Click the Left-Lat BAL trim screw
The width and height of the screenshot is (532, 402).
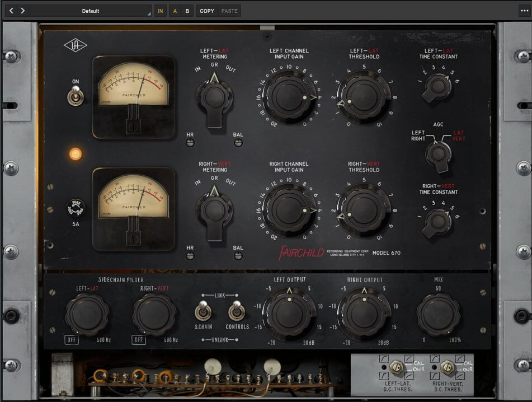(x=238, y=143)
